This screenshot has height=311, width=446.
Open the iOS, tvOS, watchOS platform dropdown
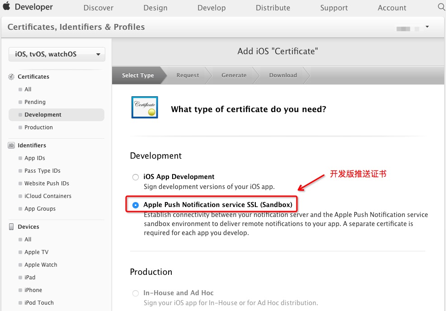tap(57, 54)
